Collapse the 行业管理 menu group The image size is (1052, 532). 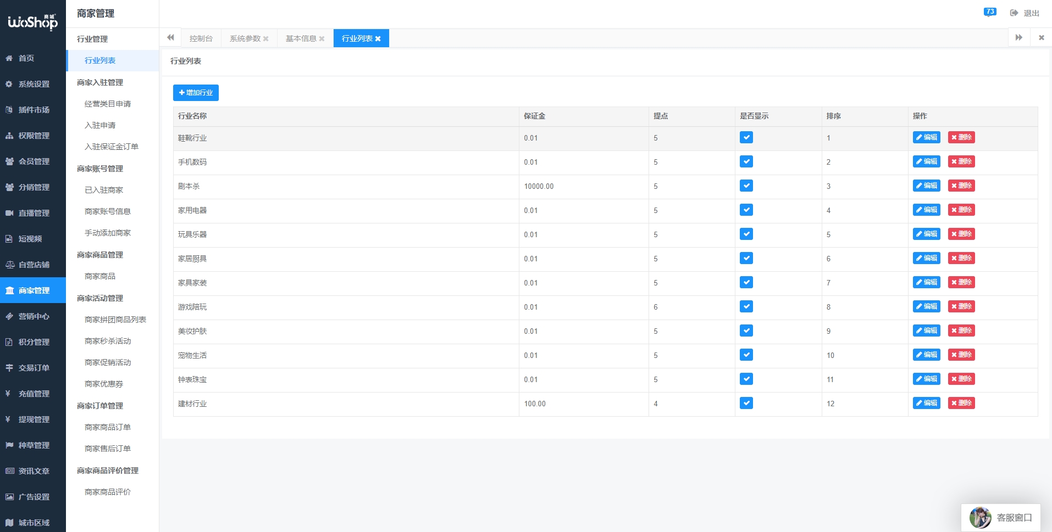92,39
